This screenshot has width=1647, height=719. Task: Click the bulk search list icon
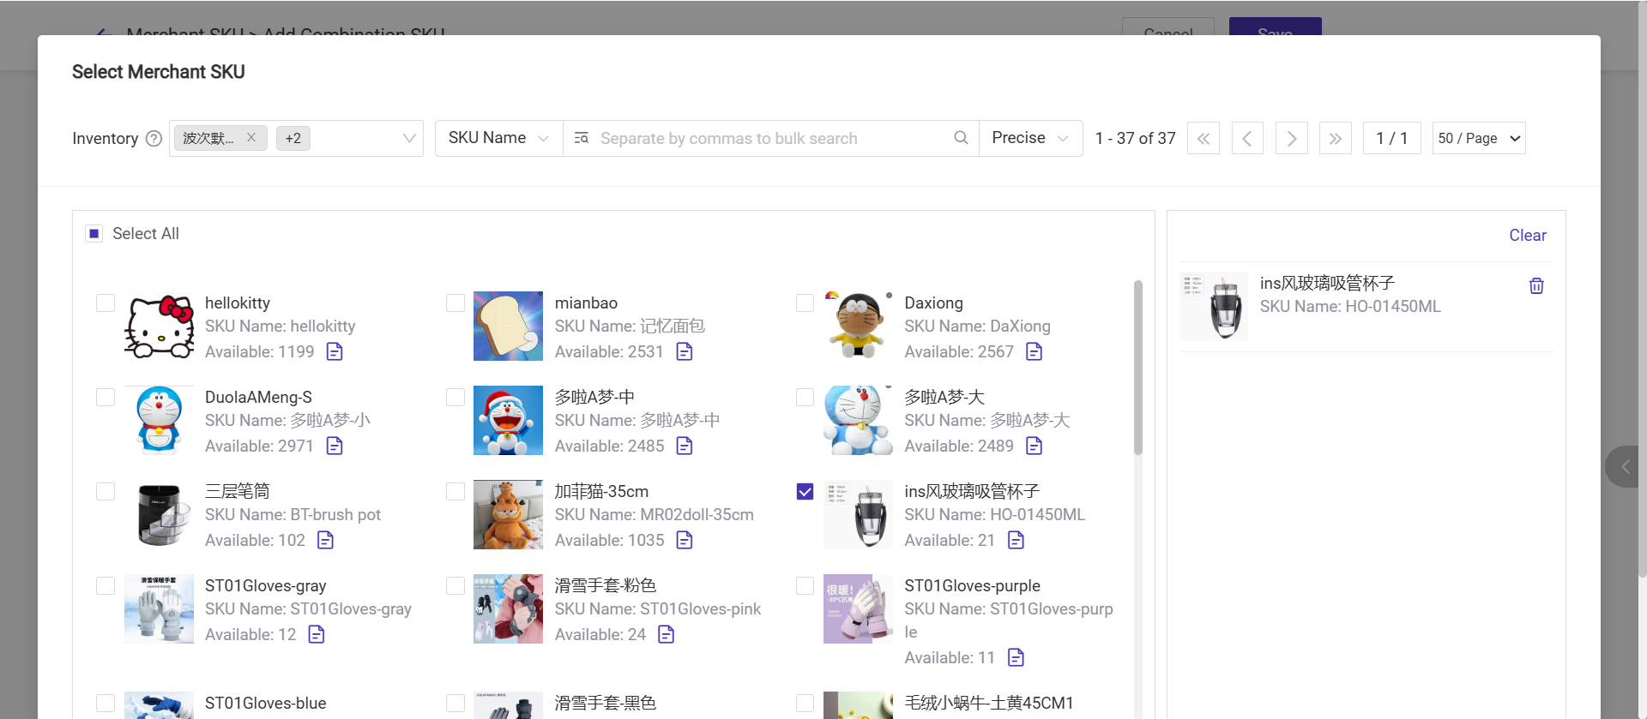(582, 138)
